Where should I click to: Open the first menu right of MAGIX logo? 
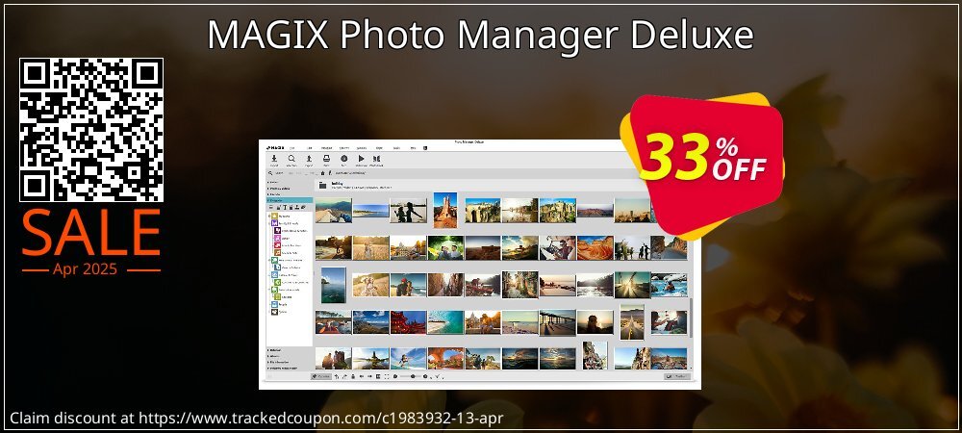pyautogui.click(x=292, y=148)
